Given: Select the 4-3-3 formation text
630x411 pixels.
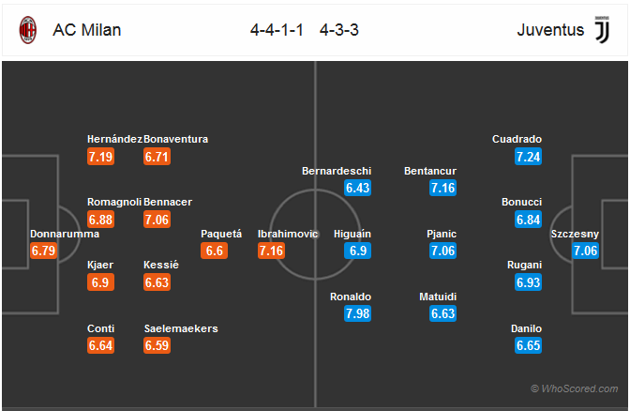Looking at the screenshot, I should tap(339, 30).
